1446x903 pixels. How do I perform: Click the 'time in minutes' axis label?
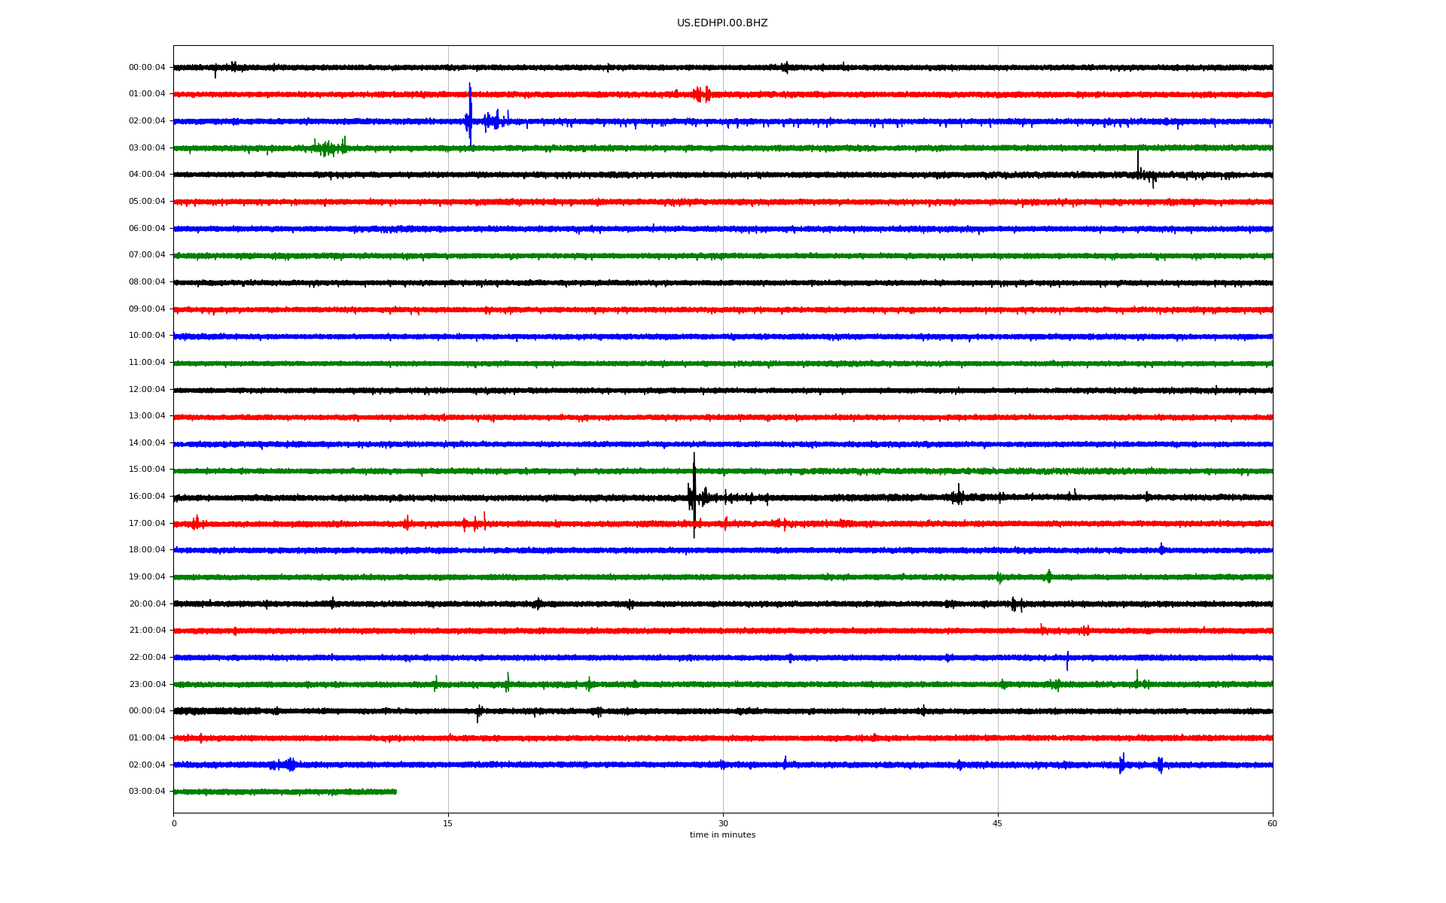click(721, 835)
